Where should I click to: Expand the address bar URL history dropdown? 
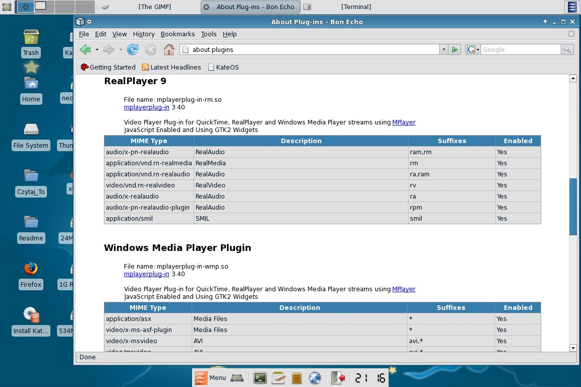point(443,49)
